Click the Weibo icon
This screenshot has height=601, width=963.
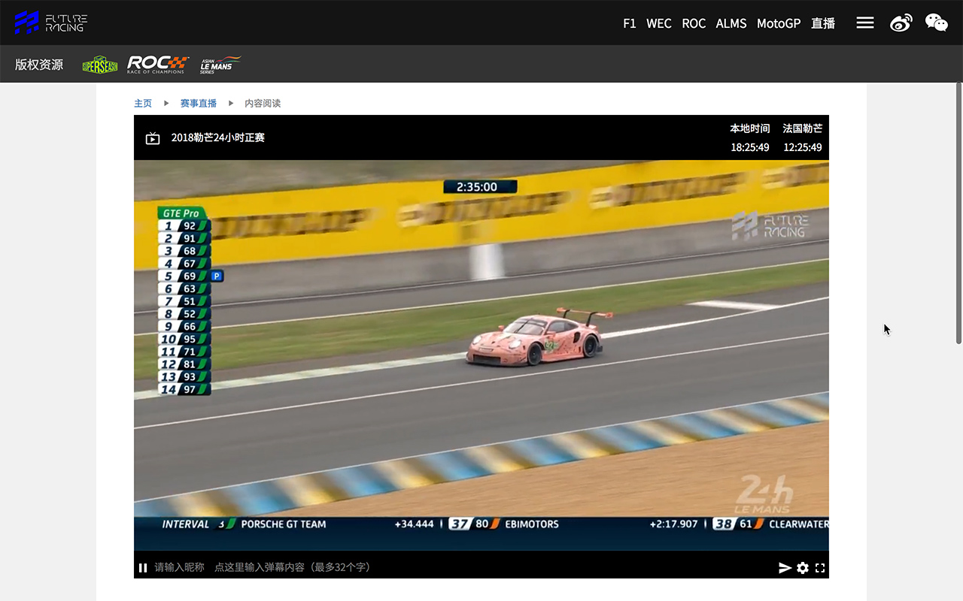point(901,23)
